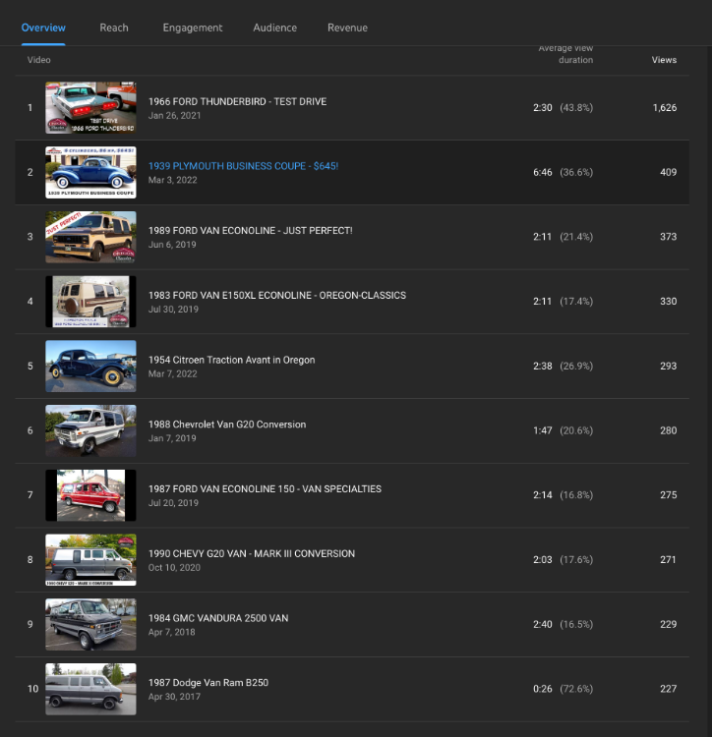Click the 1987 Dodge Van Ram thumbnail

click(90, 689)
